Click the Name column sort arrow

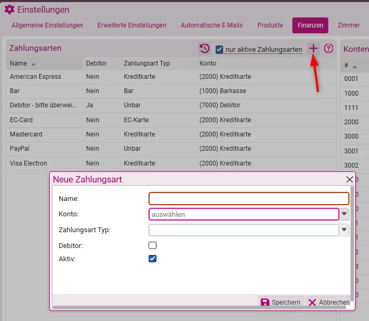click(33, 64)
